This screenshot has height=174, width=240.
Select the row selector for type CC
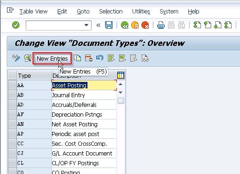pyautogui.click(x=13, y=143)
